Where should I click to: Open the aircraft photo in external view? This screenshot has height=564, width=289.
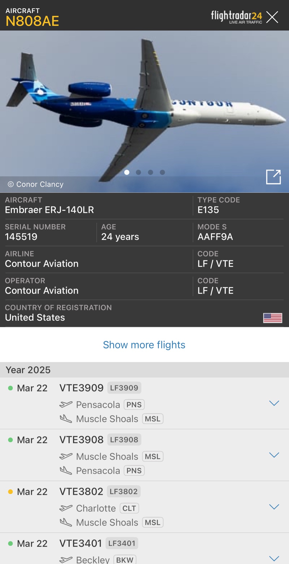point(273,177)
